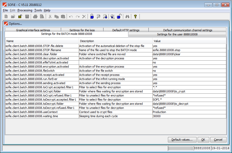Click the open blue padlock decrypt icon

point(119,17)
